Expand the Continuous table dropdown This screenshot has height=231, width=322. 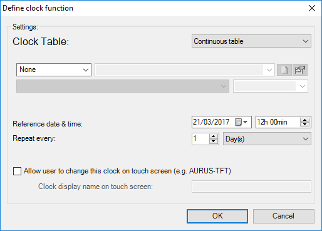[x=251, y=41]
